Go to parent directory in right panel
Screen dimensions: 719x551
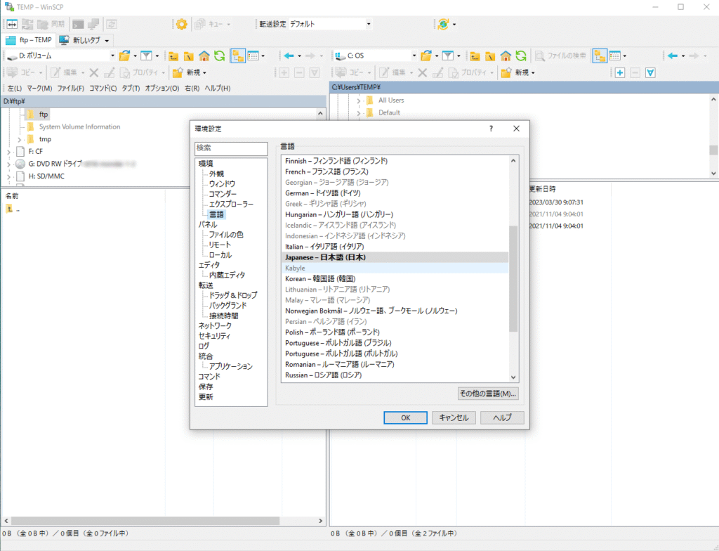[475, 56]
